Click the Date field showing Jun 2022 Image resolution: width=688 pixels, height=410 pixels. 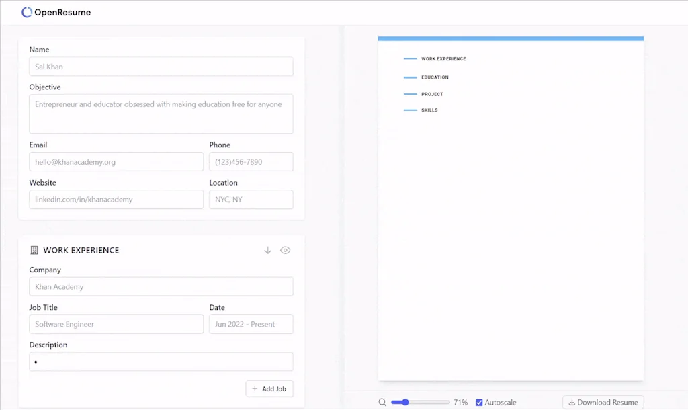(x=251, y=324)
